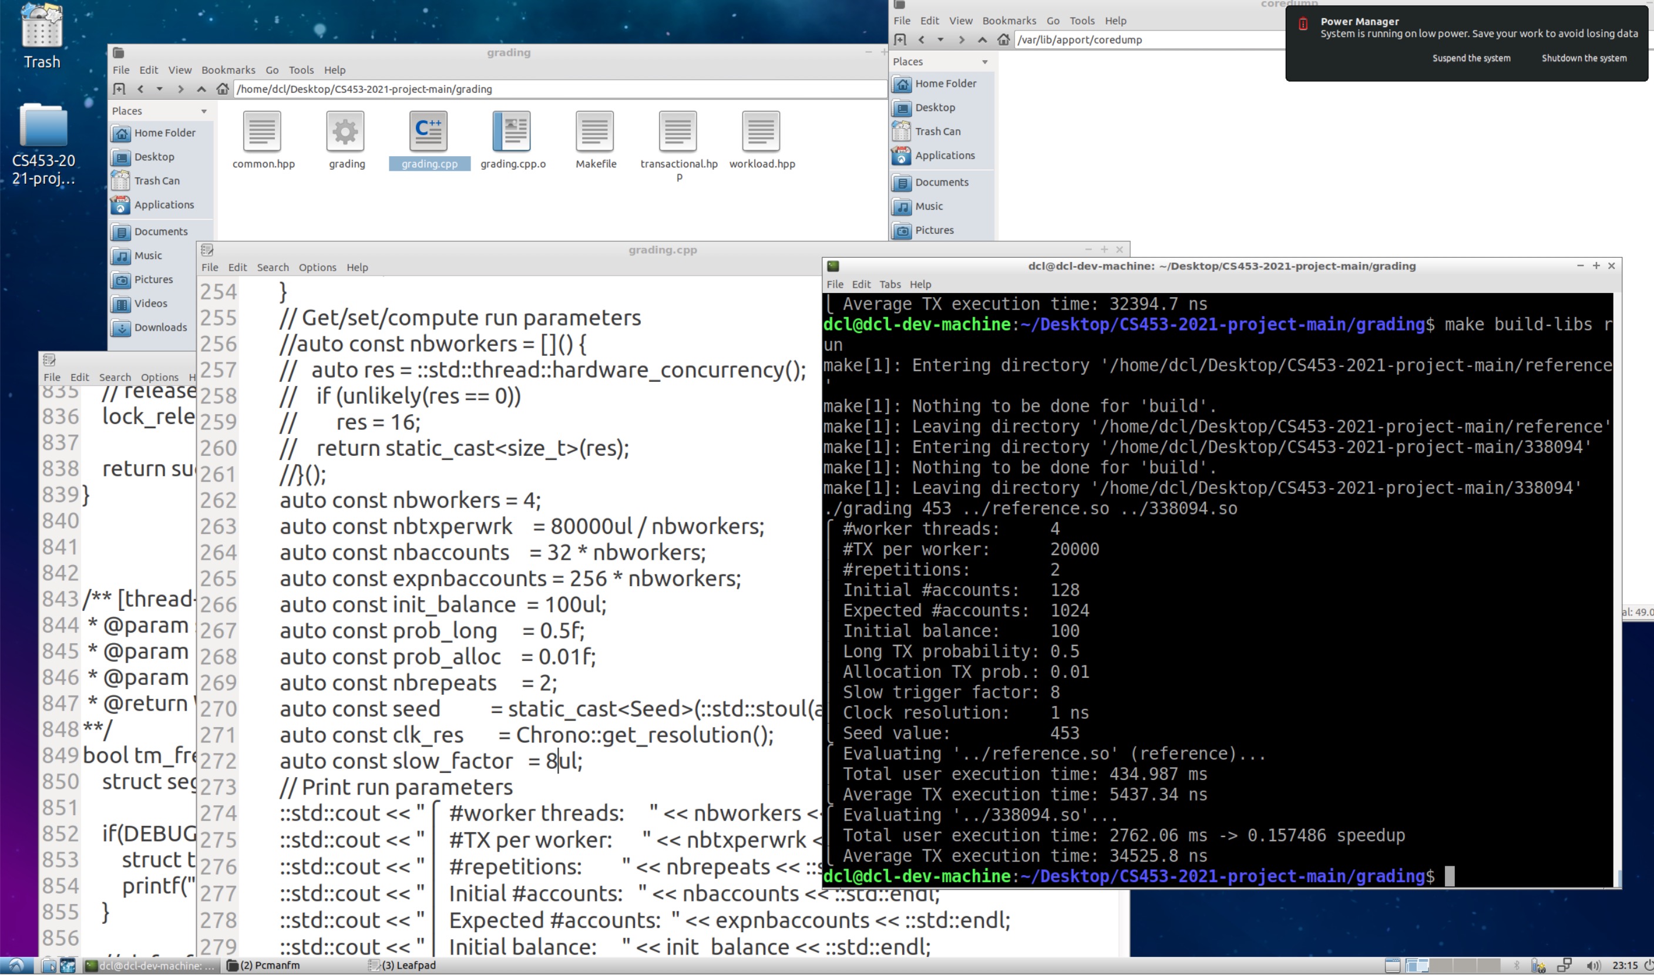Open history dropdown arrow in grading toolbar

pos(159,89)
